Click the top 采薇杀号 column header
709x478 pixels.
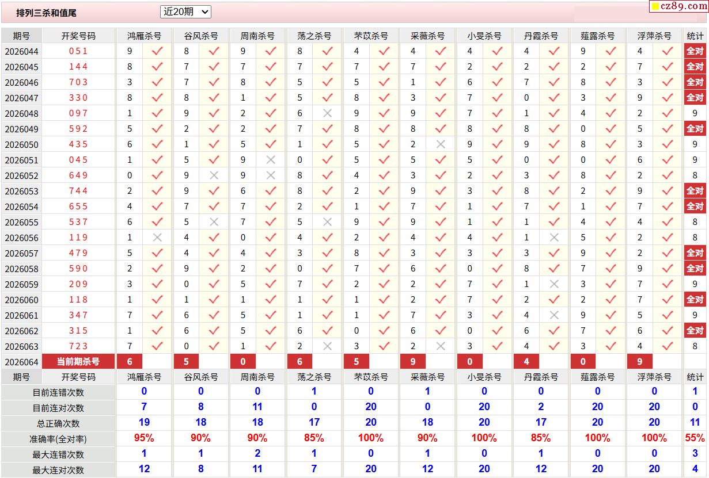(428, 36)
